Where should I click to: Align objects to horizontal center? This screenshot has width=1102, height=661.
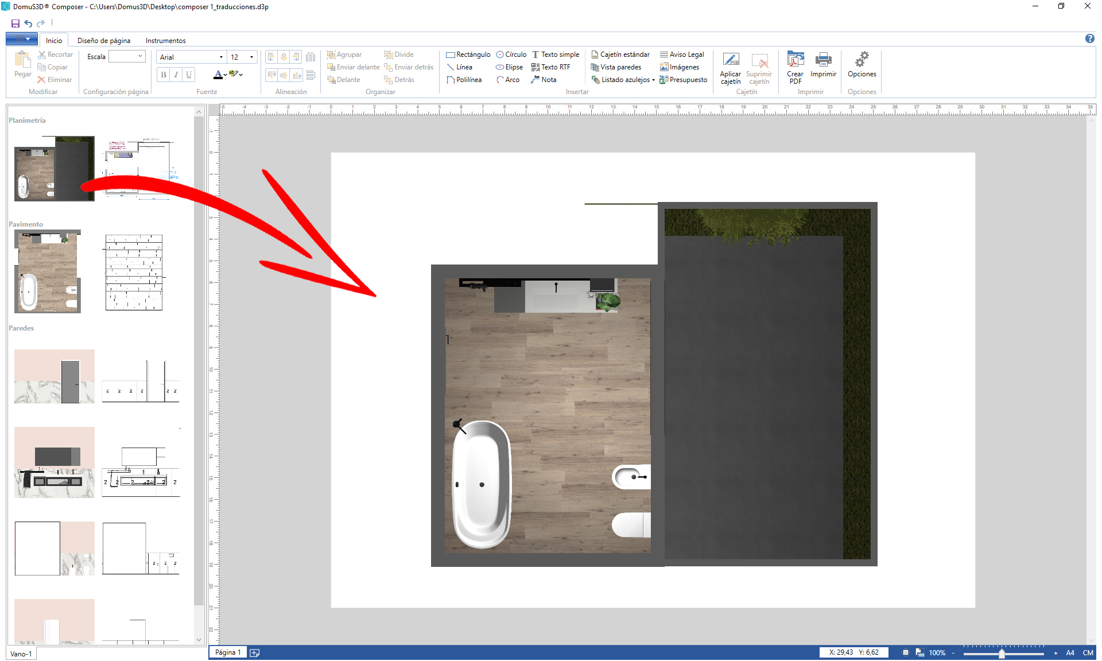coord(284,57)
